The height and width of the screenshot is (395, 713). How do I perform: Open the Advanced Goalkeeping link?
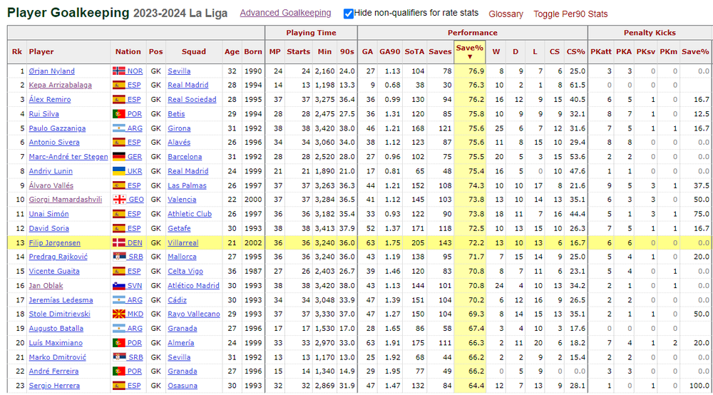point(285,13)
